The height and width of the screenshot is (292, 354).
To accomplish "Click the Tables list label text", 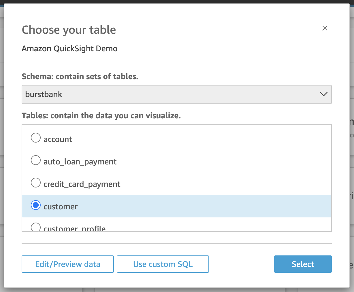I will (x=101, y=116).
